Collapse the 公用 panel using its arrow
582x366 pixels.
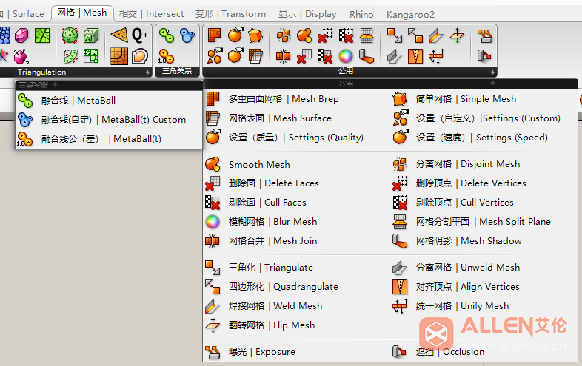tap(492, 72)
